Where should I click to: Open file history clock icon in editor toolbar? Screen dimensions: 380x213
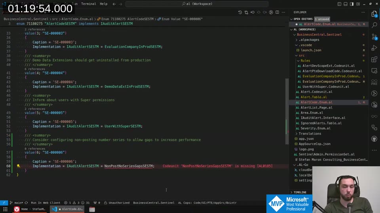pyautogui.click(x=240, y=12)
